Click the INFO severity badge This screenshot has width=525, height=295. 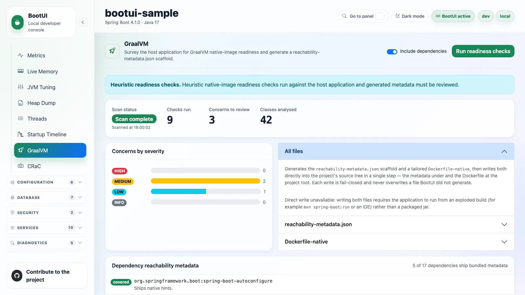tap(119, 202)
